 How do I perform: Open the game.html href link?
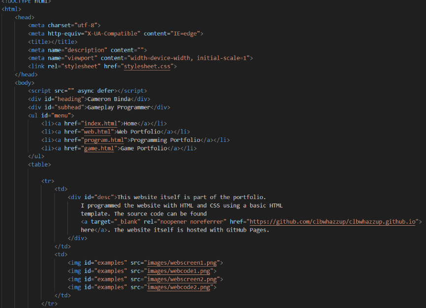(x=98, y=148)
